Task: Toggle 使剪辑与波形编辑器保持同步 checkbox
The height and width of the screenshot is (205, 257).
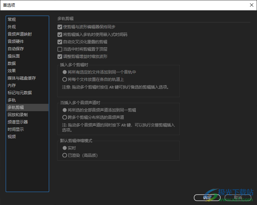Action: click(60, 27)
